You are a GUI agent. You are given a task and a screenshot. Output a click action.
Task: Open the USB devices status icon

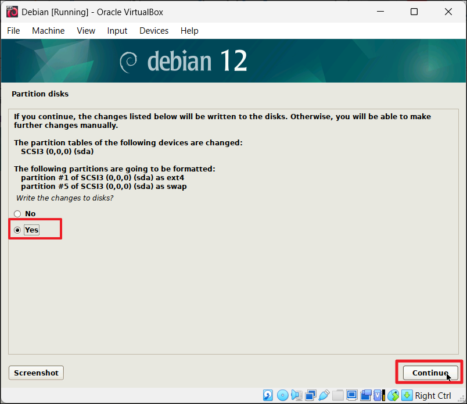[x=324, y=396]
